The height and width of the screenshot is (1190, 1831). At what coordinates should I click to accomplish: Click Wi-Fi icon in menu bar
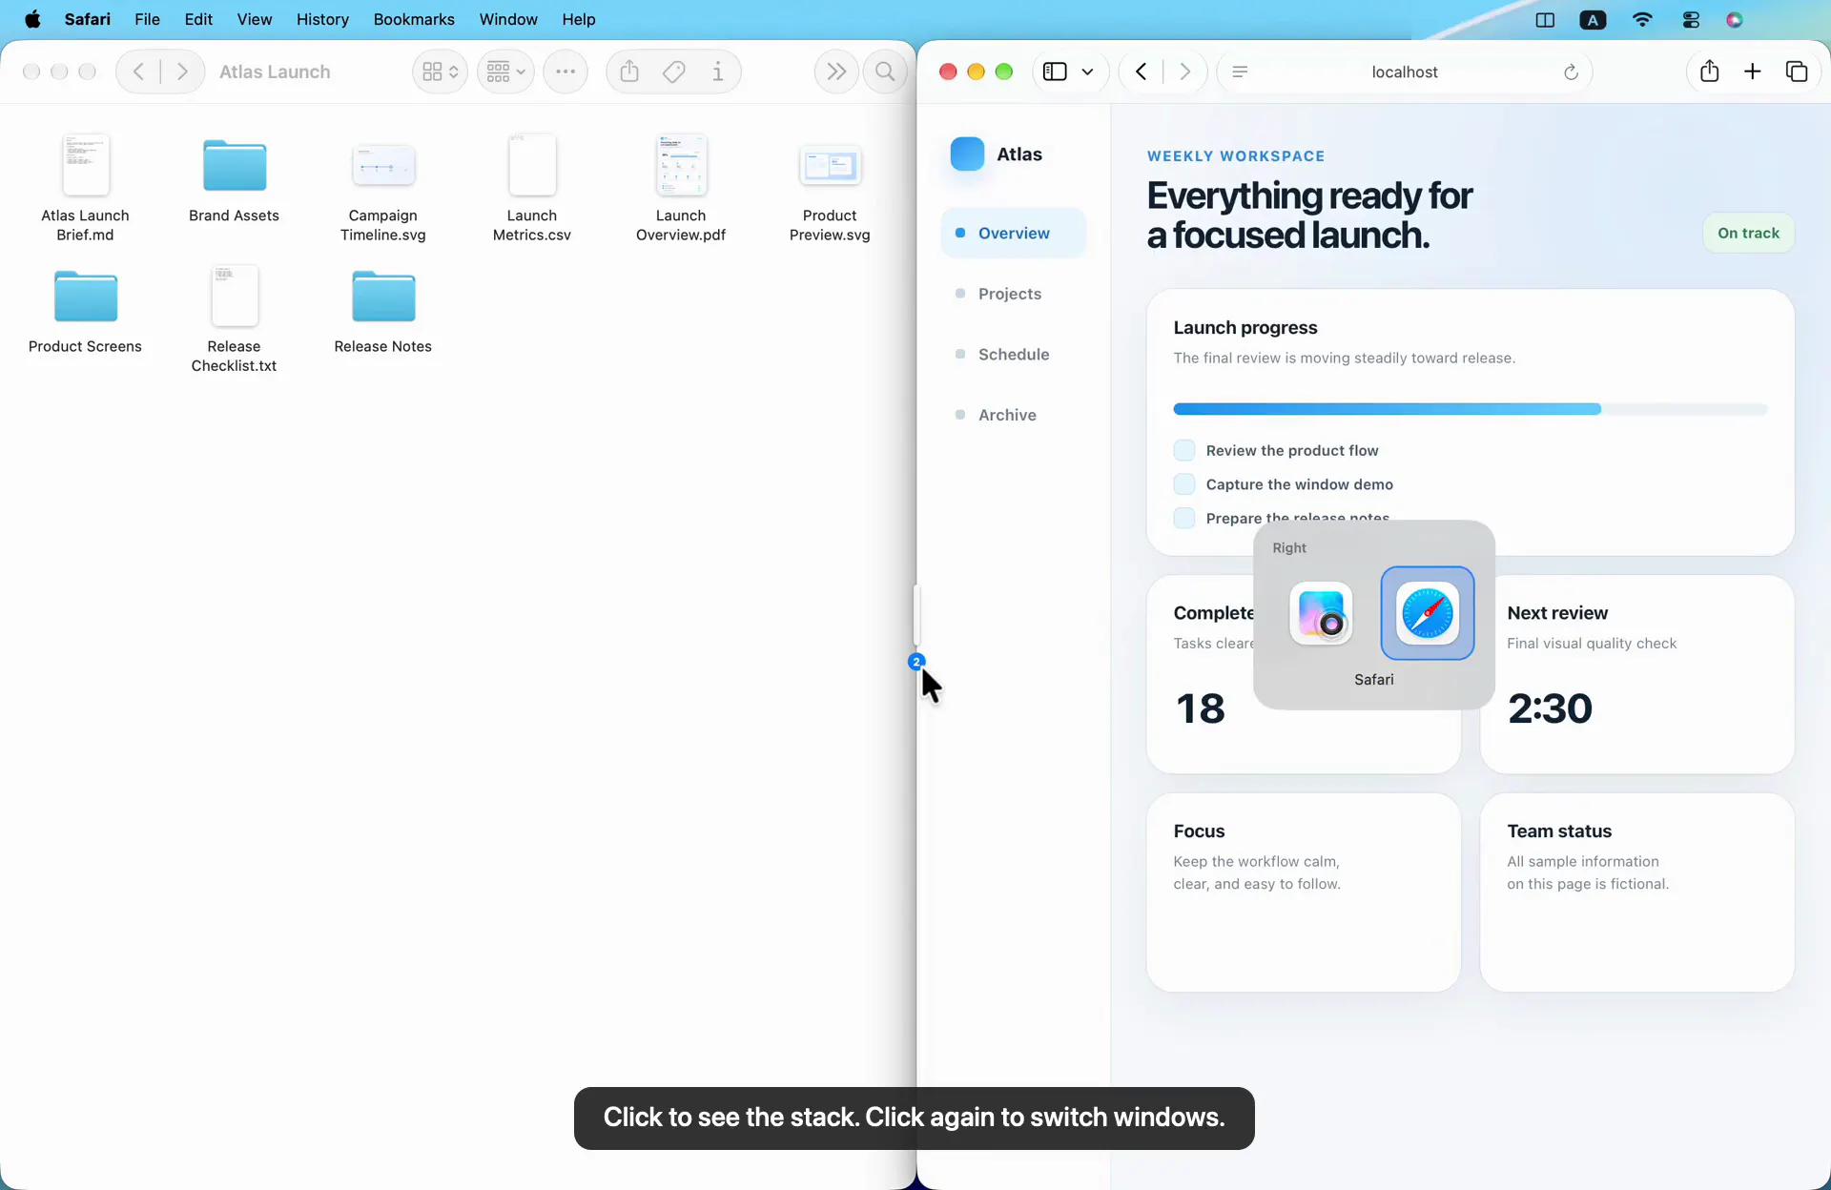point(1642,19)
